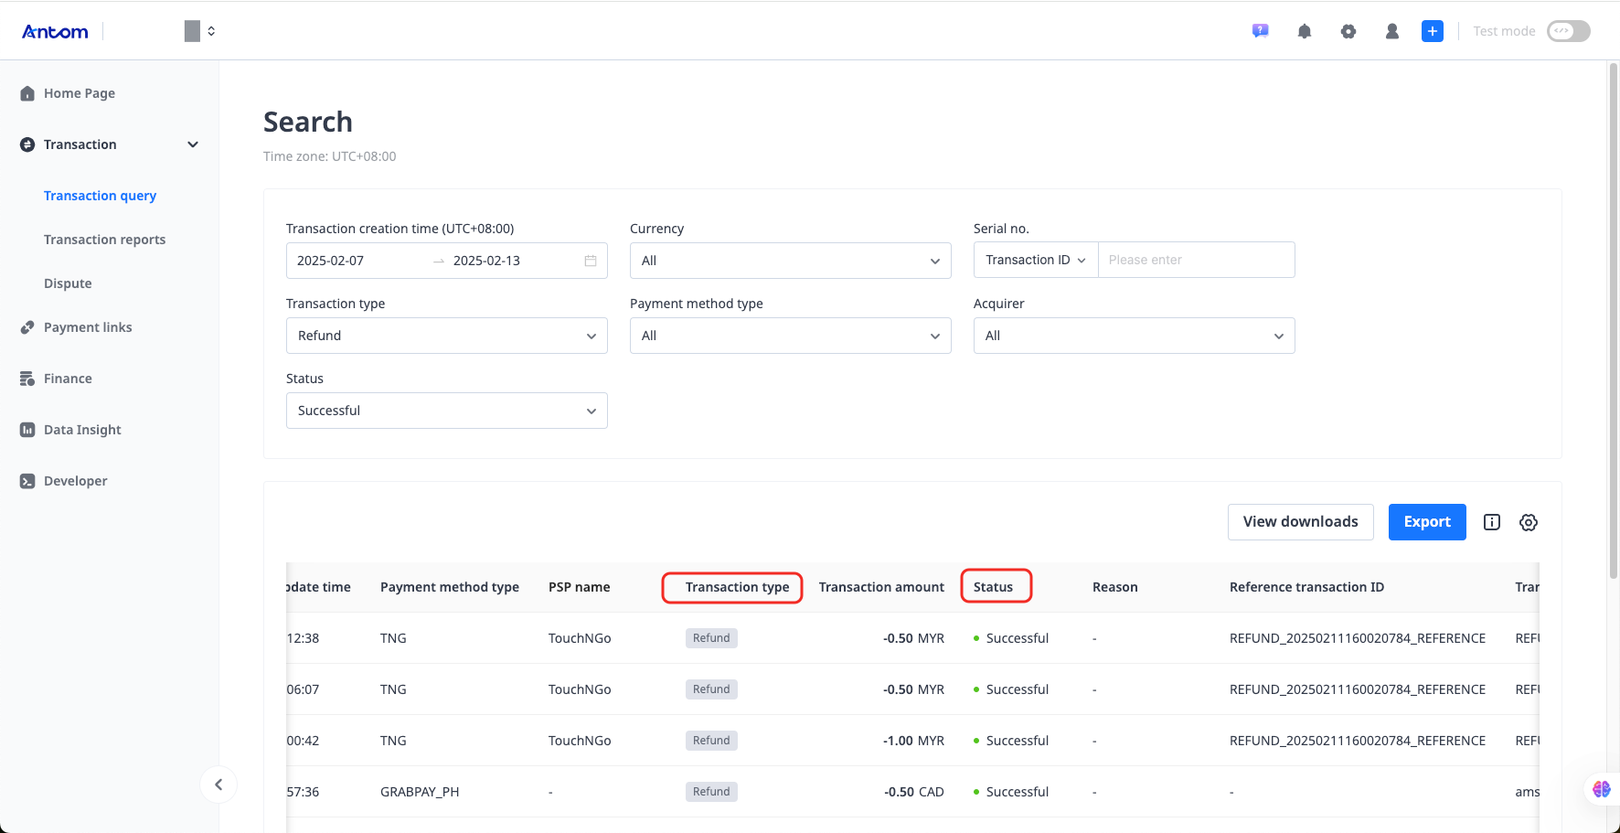Open the settings gear in top bar
1620x833 pixels.
[1348, 31]
